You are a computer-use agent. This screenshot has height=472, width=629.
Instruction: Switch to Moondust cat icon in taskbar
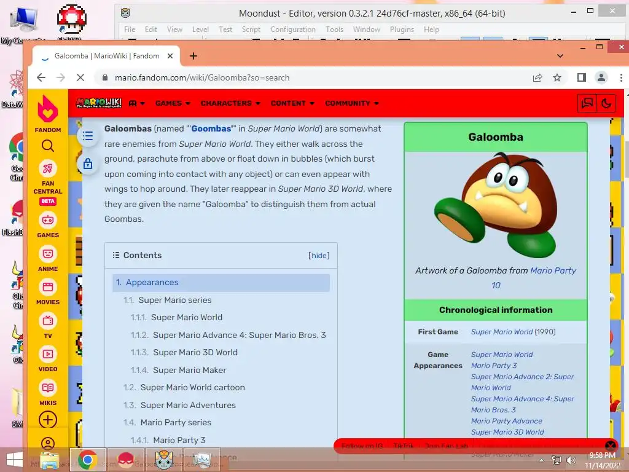164,460
